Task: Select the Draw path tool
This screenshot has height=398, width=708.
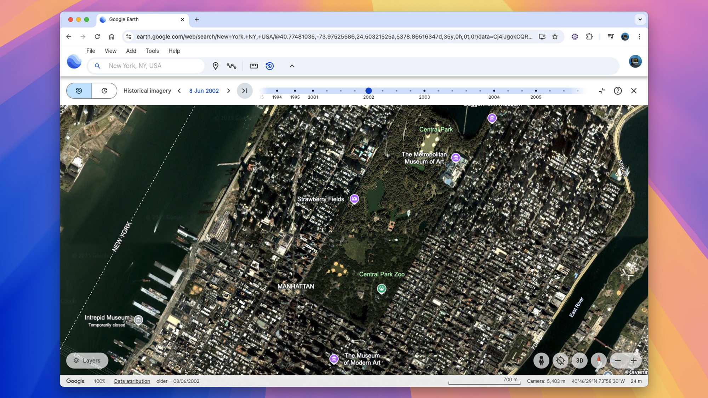Action: (232, 66)
